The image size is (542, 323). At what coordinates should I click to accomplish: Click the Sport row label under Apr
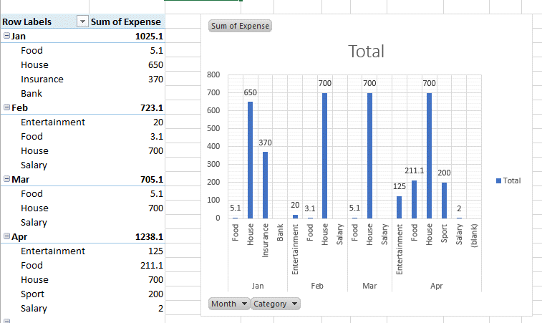pyautogui.click(x=32, y=294)
